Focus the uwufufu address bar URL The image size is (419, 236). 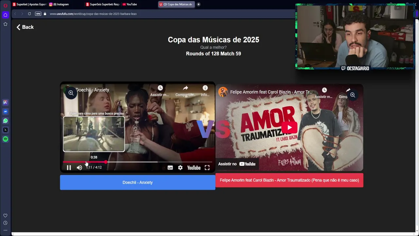coord(93,14)
